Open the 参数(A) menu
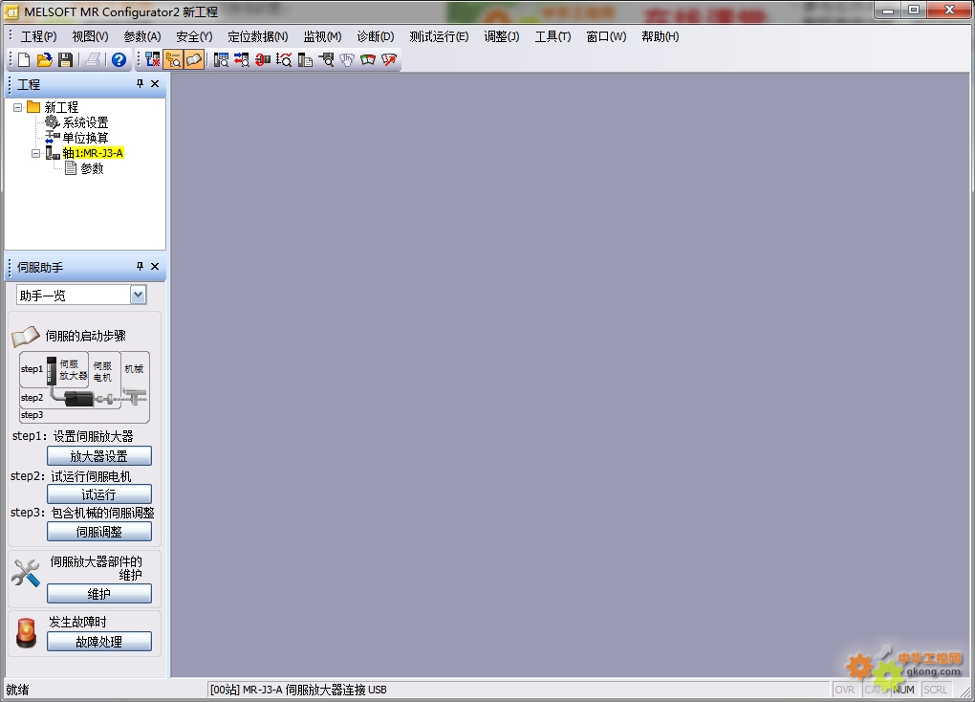The height and width of the screenshot is (702, 975). pyautogui.click(x=142, y=36)
